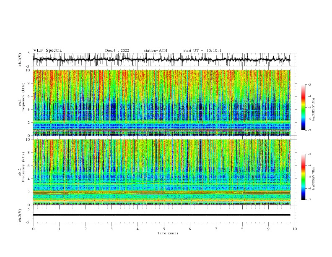Click time axis tick label '1'
This screenshot has width=332, height=257.
coord(59,229)
